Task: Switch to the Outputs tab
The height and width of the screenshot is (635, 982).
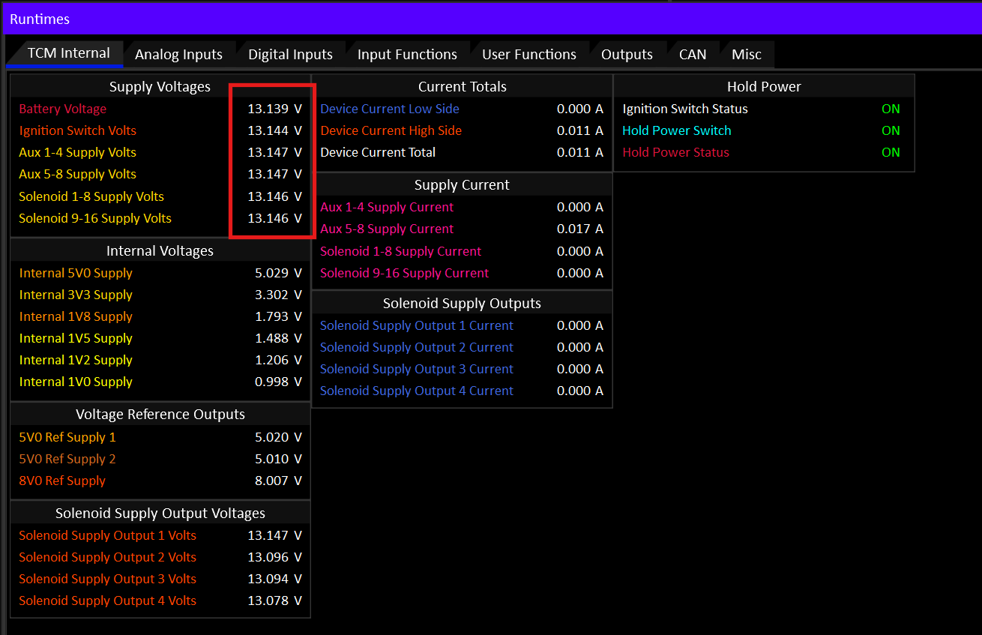Action: 627,55
